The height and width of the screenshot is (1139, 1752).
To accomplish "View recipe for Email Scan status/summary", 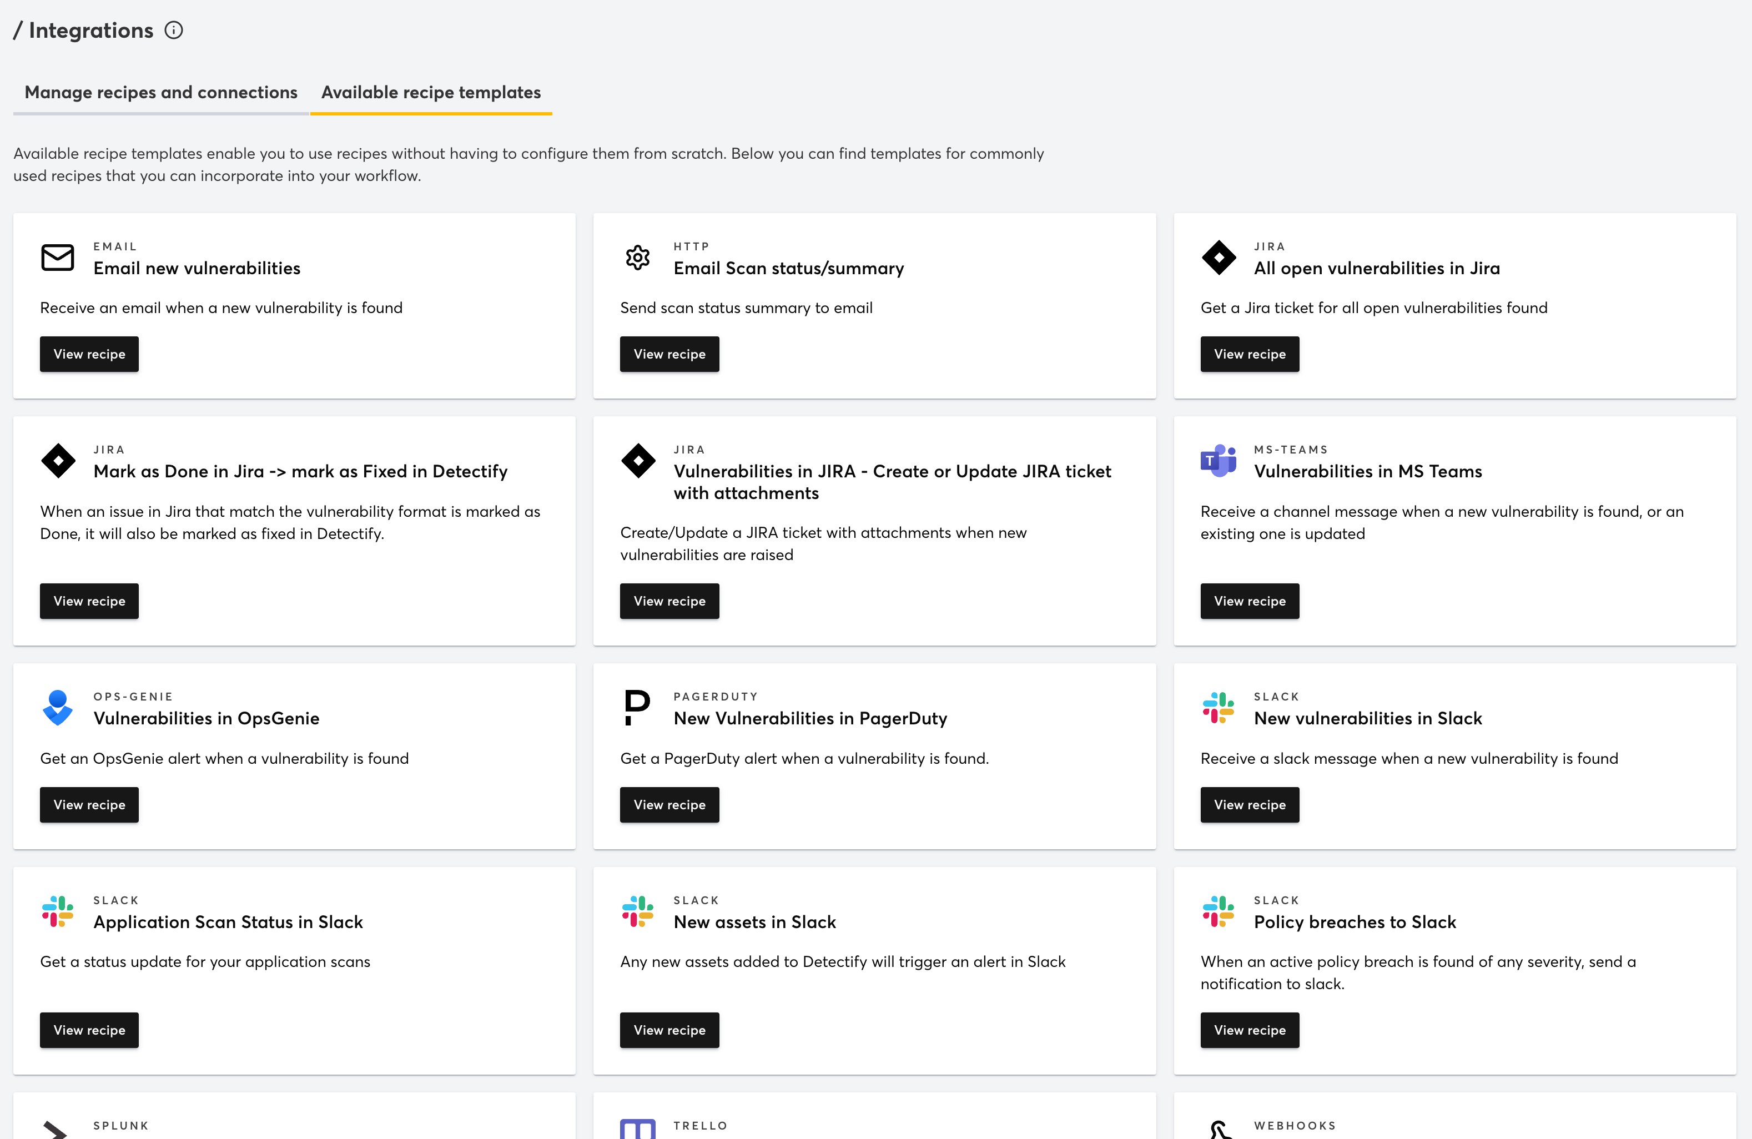I will coord(669,354).
